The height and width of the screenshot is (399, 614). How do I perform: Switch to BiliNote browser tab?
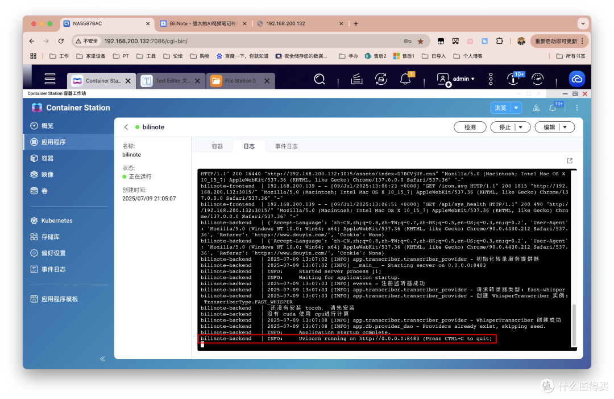tap(203, 23)
